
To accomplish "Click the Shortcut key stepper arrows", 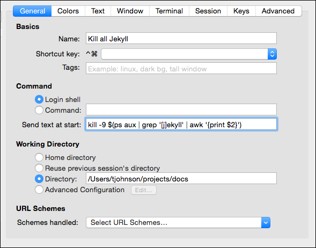I will point(272,54).
